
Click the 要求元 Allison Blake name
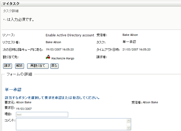(x=24, y=102)
